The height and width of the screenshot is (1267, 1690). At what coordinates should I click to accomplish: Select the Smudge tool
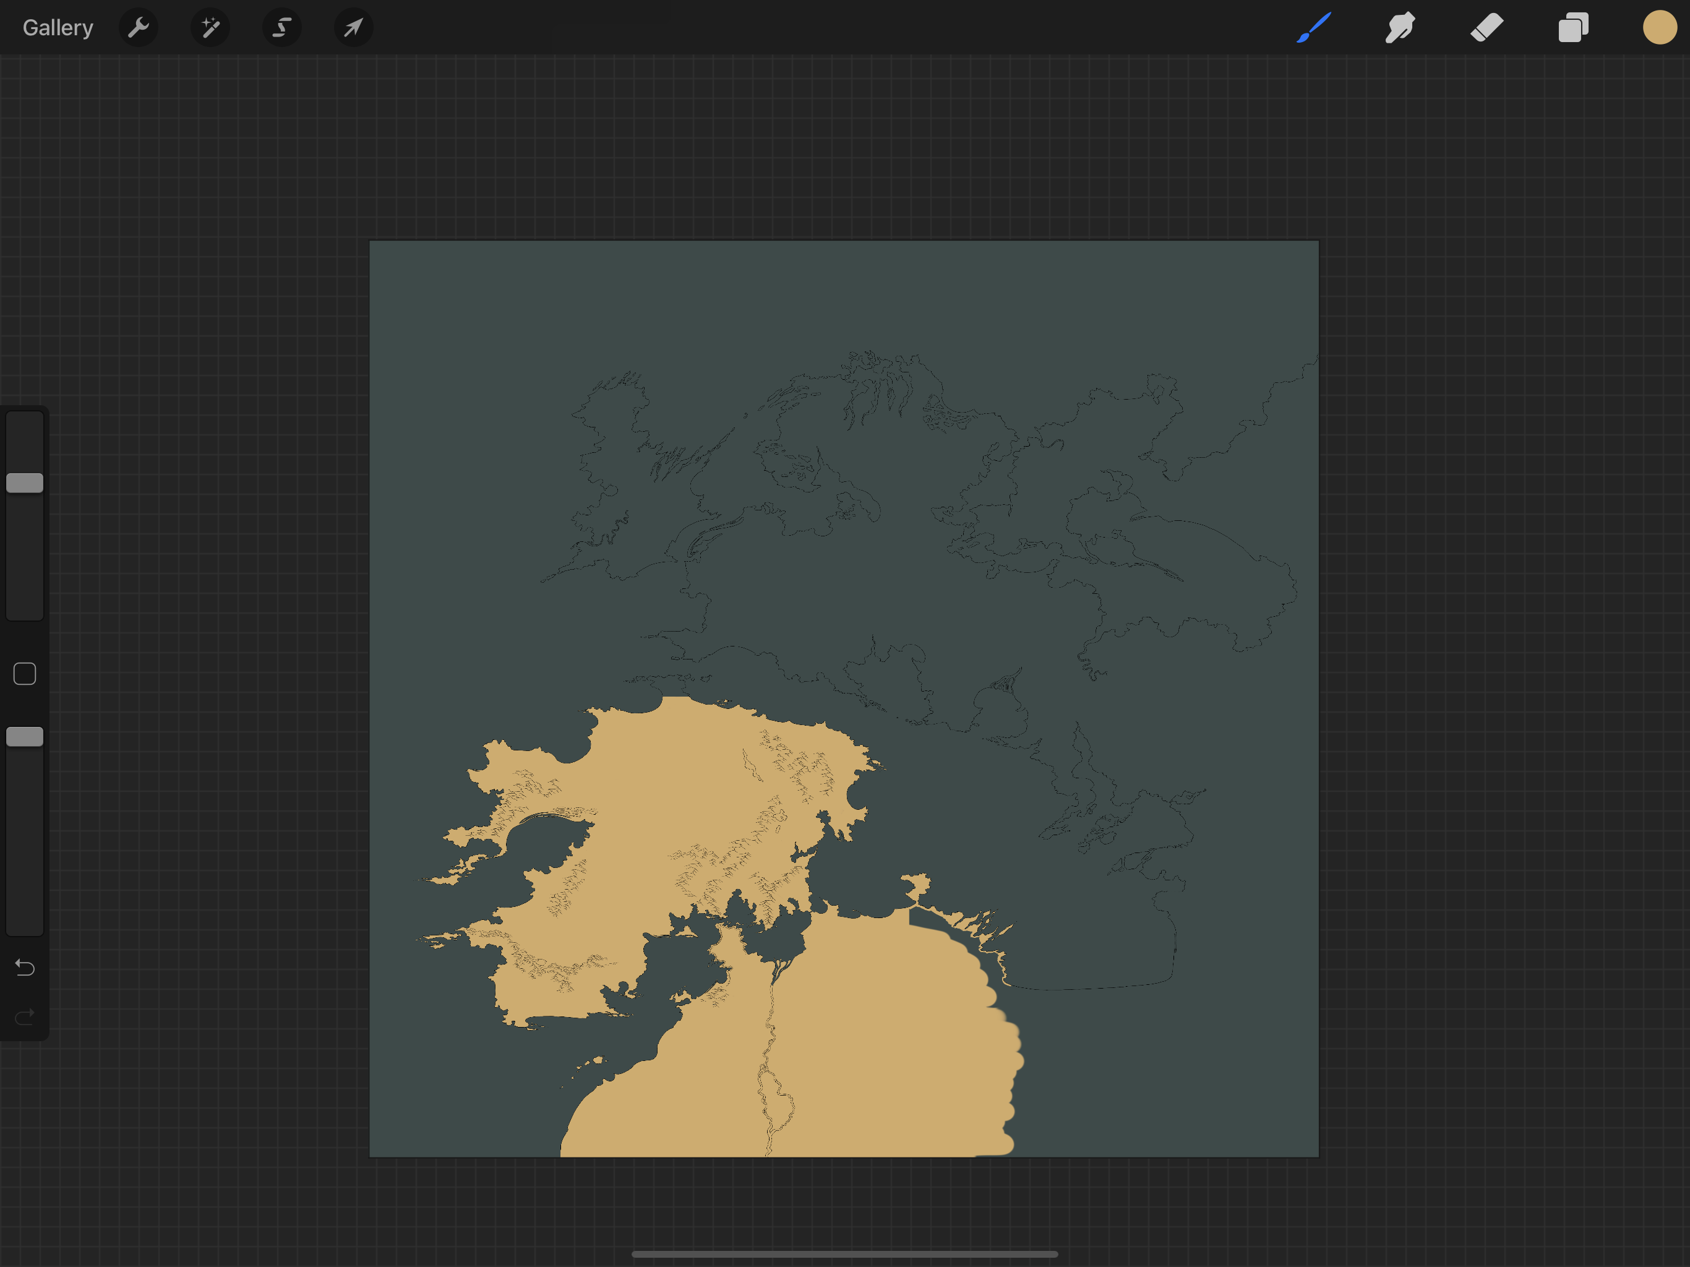(1400, 28)
